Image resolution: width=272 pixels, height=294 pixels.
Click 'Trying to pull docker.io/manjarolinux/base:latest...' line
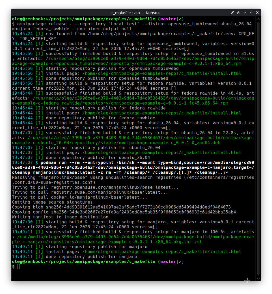[x=80, y=197]
